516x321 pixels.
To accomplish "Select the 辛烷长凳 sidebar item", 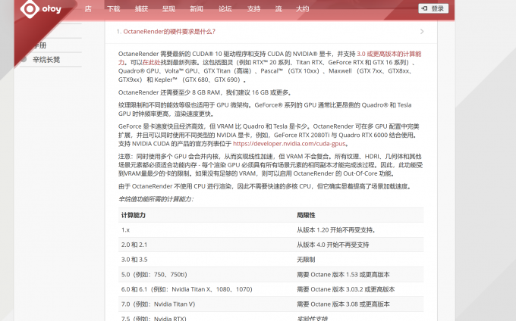I will 46,60.
